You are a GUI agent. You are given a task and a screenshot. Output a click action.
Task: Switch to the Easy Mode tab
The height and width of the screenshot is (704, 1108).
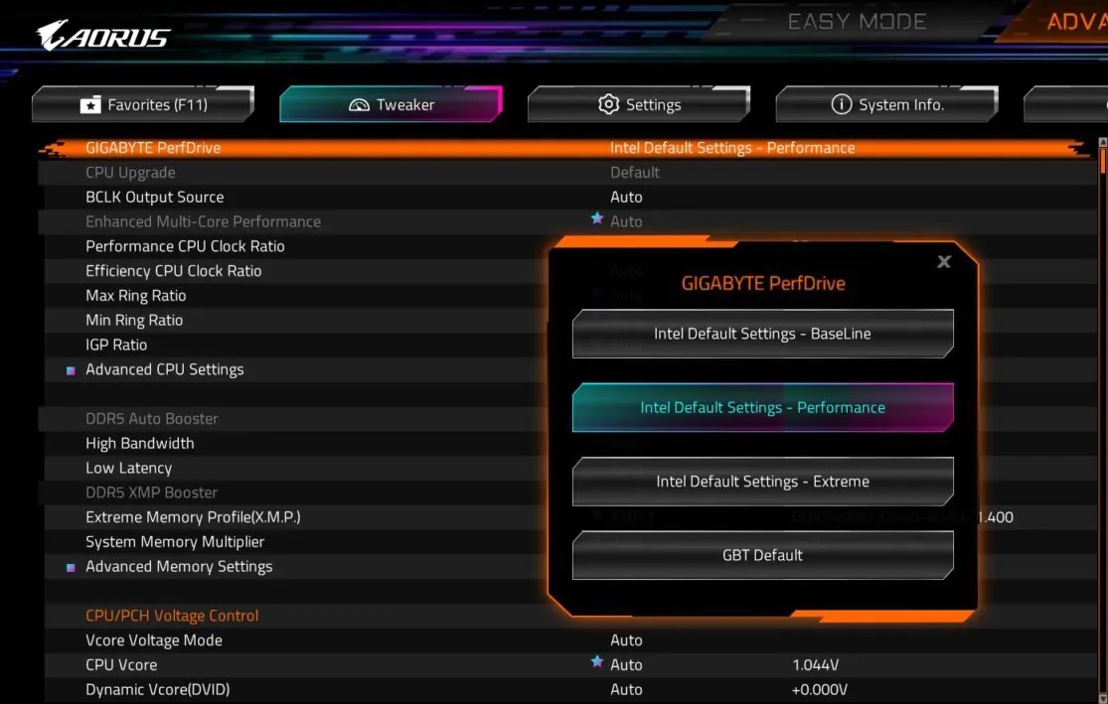click(x=857, y=21)
